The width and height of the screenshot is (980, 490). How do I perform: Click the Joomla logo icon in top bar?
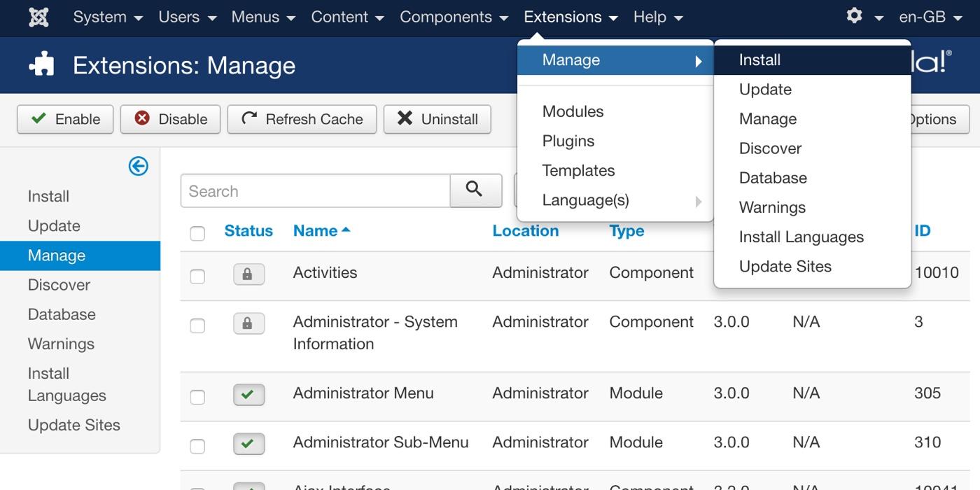tap(38, 17)
